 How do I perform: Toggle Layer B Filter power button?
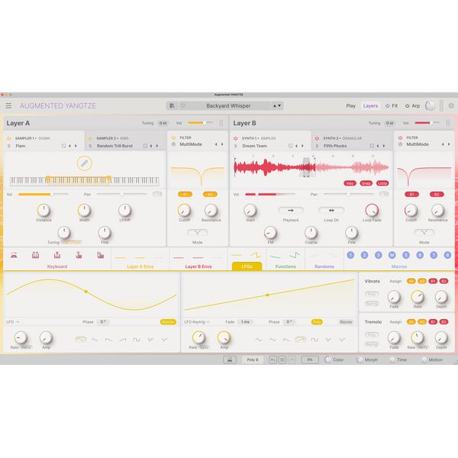[x=400, y=137]
